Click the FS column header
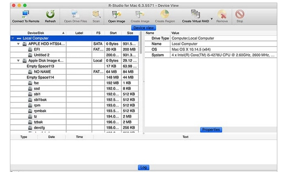The width and height of the screenshot is (286, 172). click(99, 33)
